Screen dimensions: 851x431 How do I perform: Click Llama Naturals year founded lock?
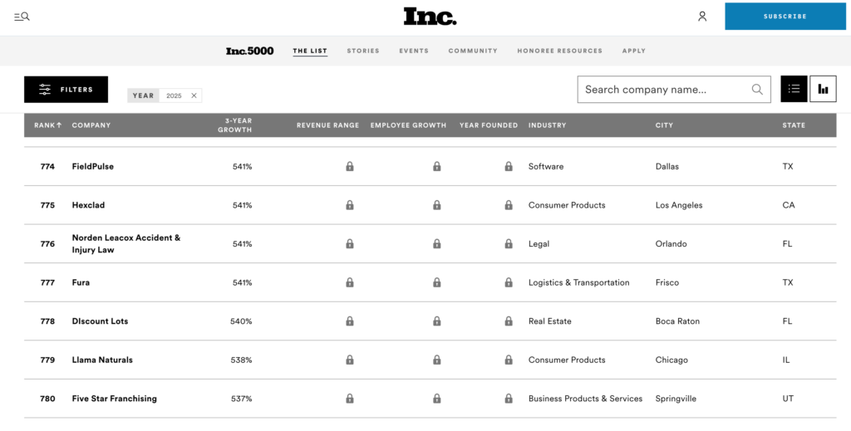tap(509, 360)
